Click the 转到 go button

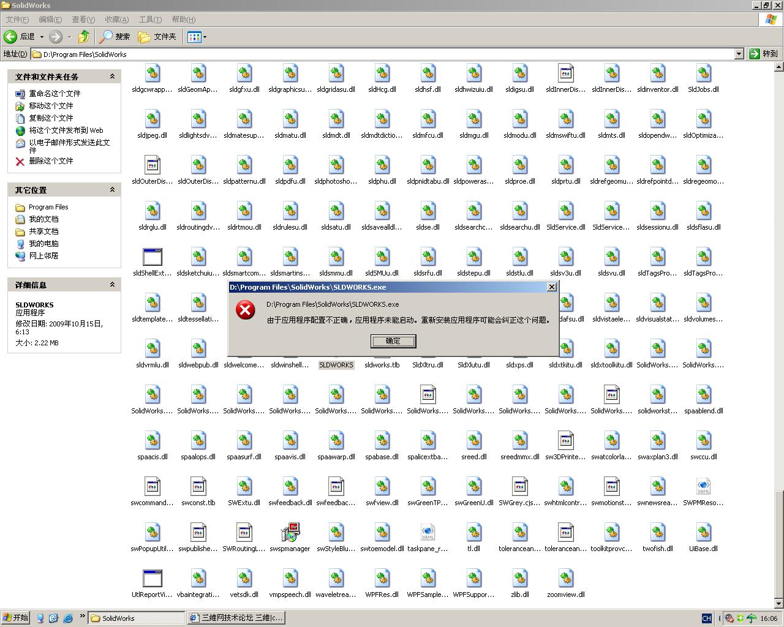(x=764, y=54)
